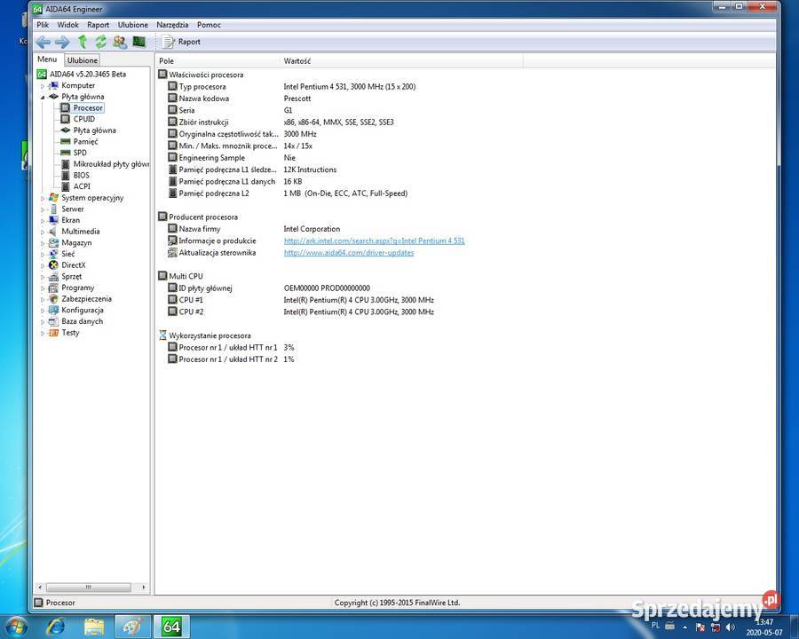Open the Ulubione menu in menu bar
Image resolution: width=799 pixels, height=639 pixels.
(132, 25)
